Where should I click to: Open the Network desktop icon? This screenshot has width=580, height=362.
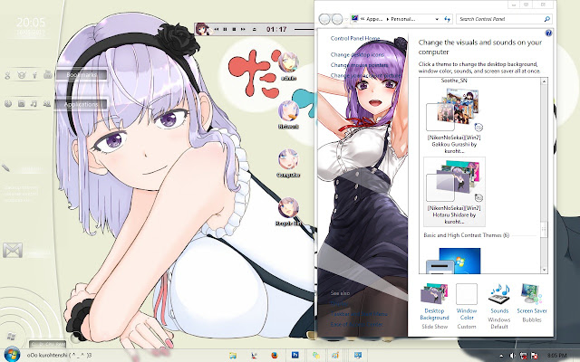tap(288, 115)
